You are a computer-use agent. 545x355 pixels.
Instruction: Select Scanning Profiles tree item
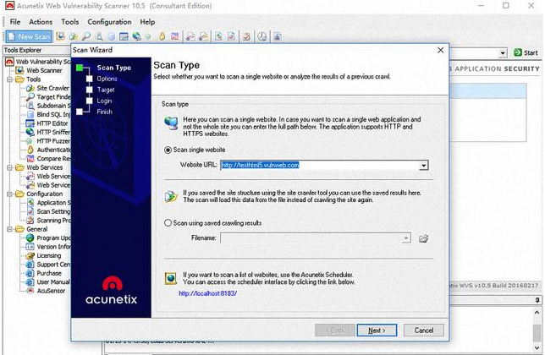pyautogui.click(x=53, y=221)
